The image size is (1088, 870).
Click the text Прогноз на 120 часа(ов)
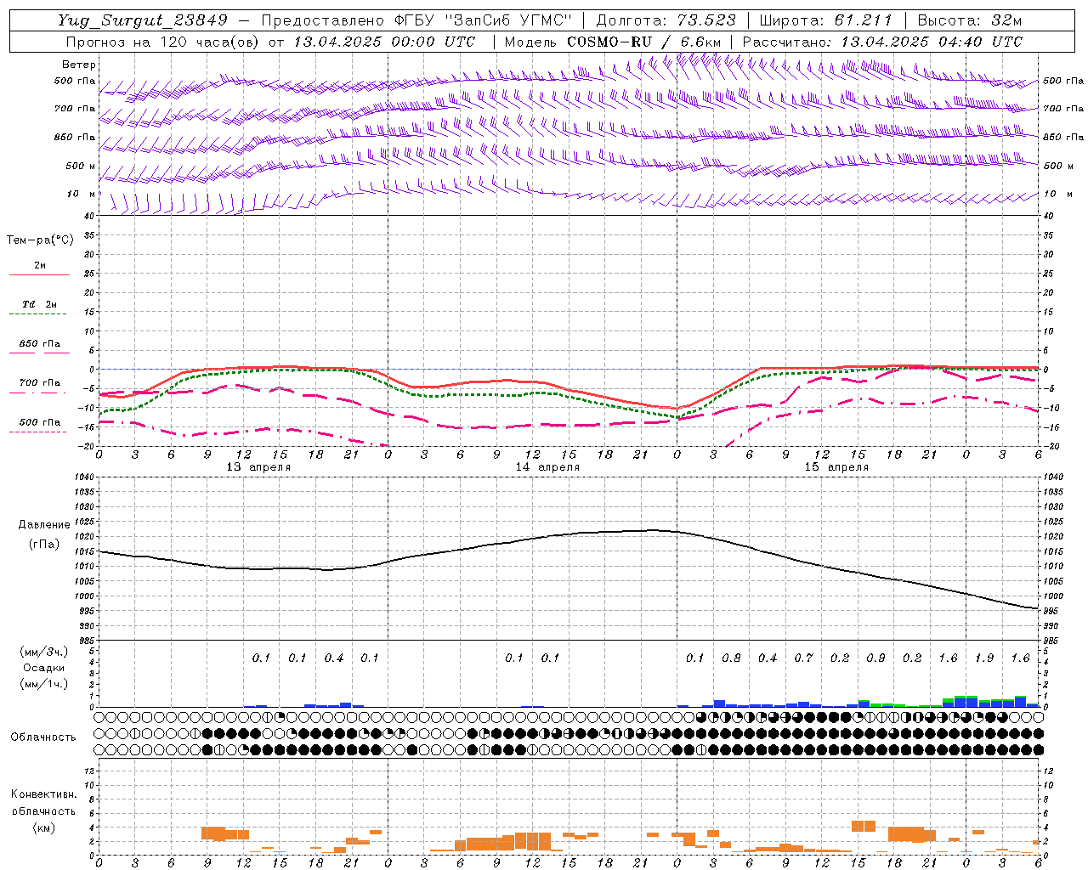pos(163,41)
